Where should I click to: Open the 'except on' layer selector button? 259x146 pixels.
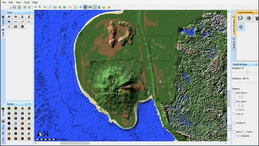pyautogui.click(x=238, y=127)
